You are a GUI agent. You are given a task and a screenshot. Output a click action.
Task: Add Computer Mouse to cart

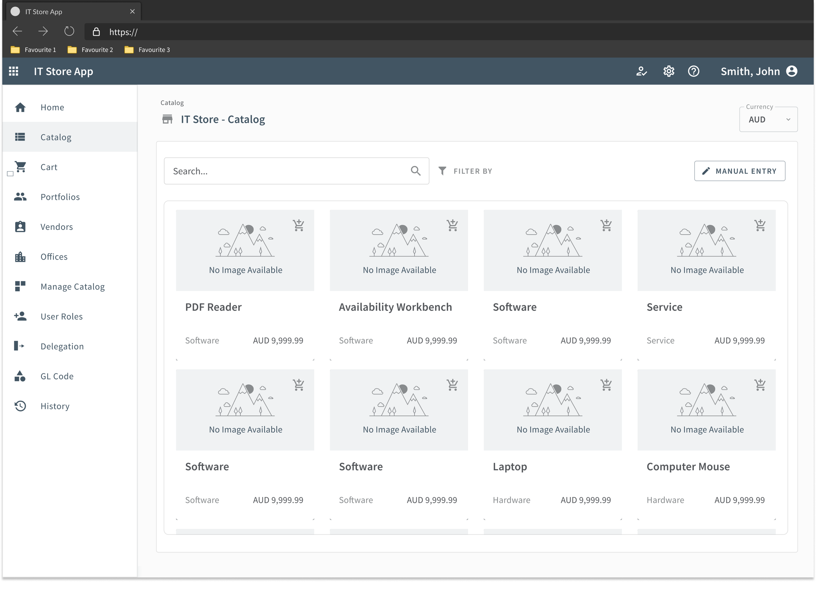click(x=760, y=385)
